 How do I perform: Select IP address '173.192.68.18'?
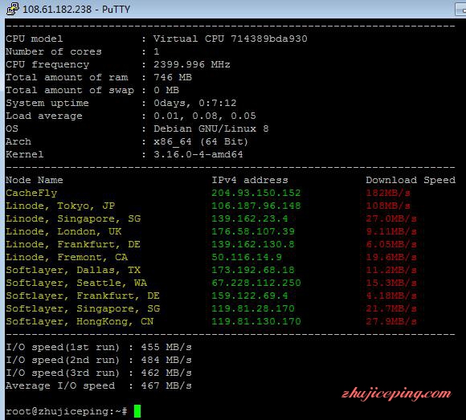pos(253,270)
